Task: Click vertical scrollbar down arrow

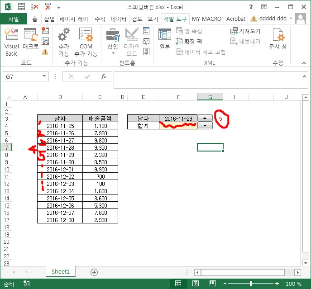Action: point(306,263)
